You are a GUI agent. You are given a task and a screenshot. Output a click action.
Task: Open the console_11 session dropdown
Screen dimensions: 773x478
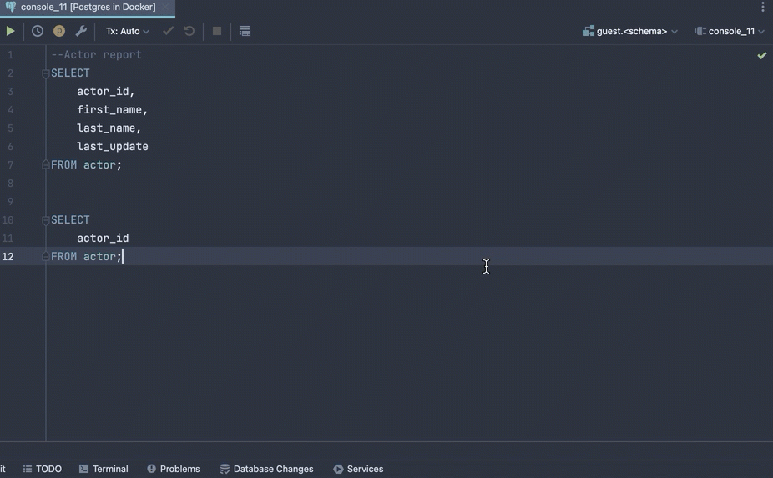(730, 31)
